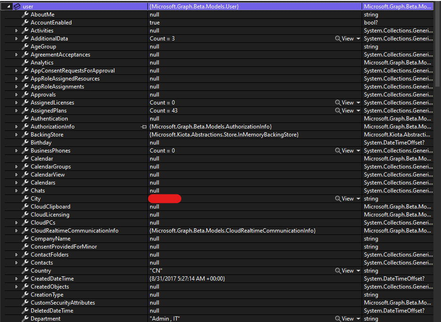The height and width of the screenshot is (322, 441).
Task: Open View visualizer for AssignedLicenses
Action: (345, 103)
